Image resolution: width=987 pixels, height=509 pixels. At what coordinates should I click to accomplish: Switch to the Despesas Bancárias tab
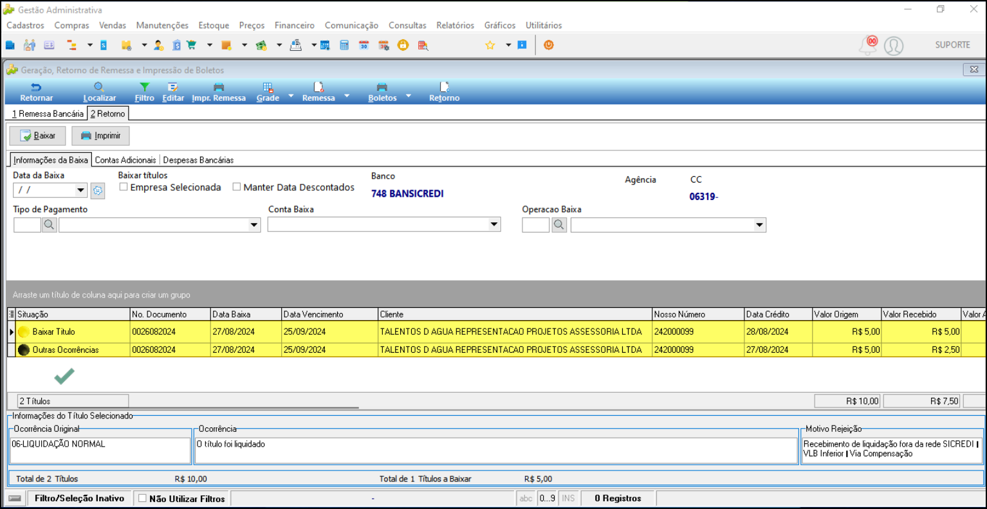coord(198,160)
